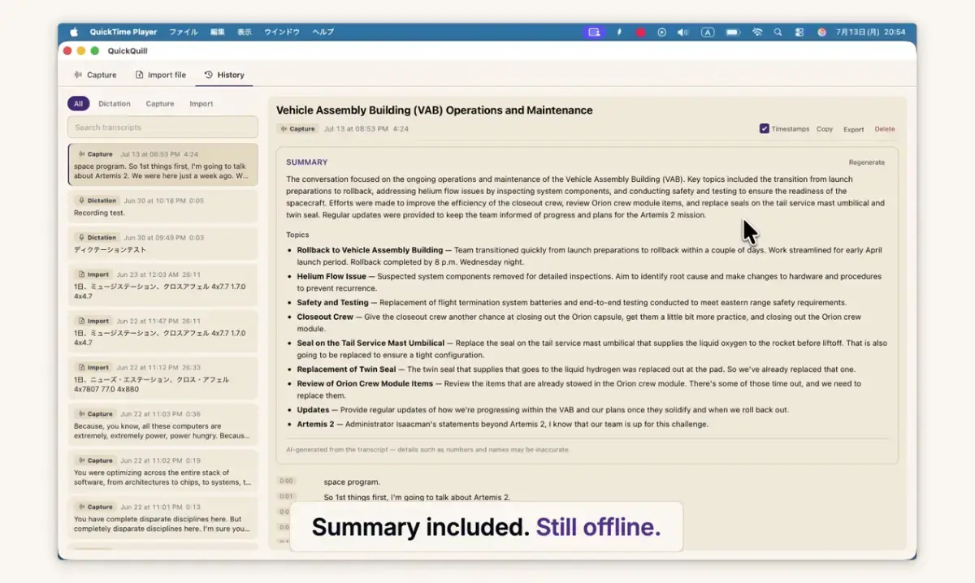
Task: Open the Jun 22 11:03 PM capture entry
Action: [x=162, y=425]
